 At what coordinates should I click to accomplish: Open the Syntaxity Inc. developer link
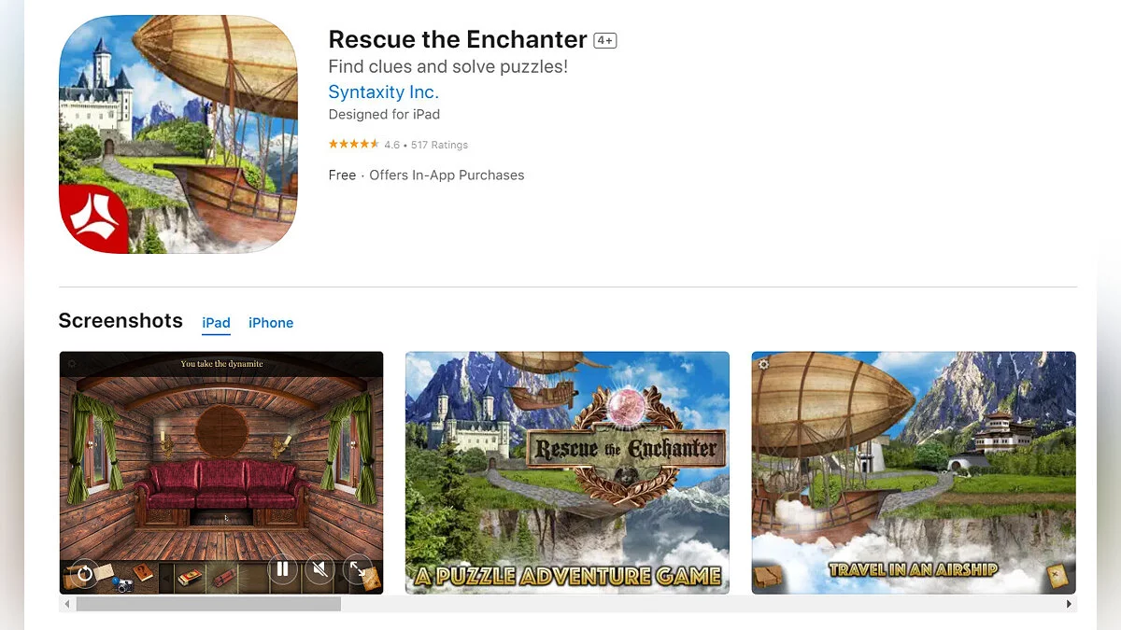pyautogui.click(x=384, y=92)
